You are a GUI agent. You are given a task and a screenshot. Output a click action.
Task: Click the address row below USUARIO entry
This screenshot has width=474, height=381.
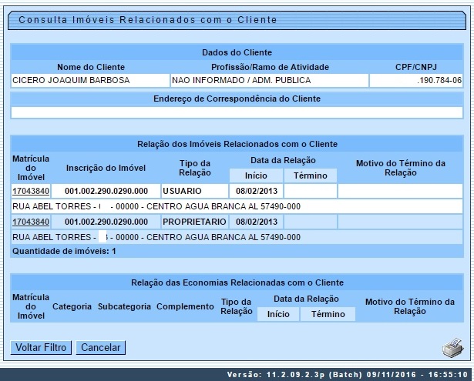pyautogui.click(x=237, y=206)
